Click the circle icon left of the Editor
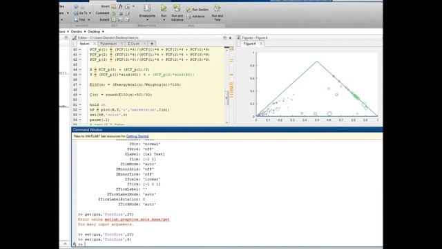442x249 pixels. [x=66, y=37]
